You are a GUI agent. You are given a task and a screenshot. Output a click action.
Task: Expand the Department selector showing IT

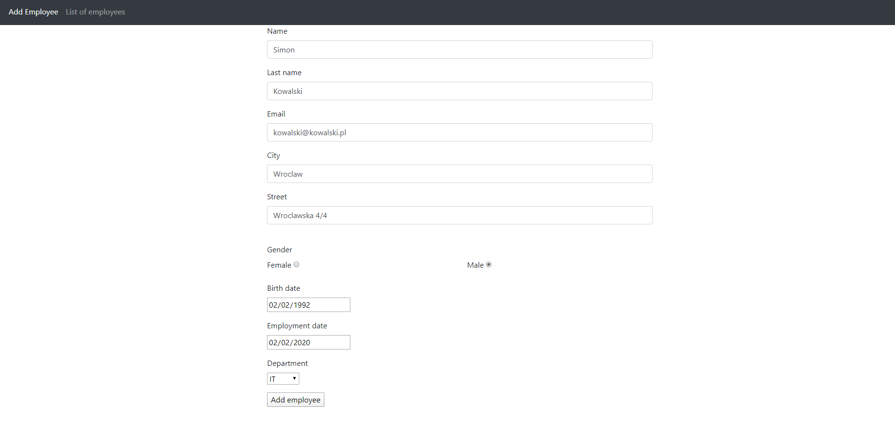pos(283,378)
